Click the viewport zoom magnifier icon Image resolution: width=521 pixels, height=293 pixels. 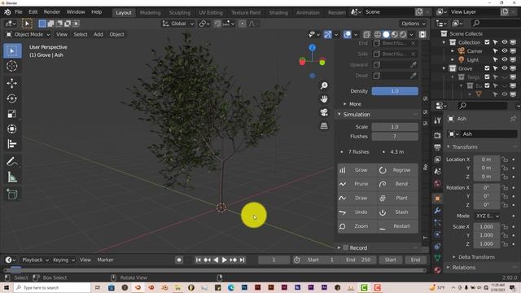[324, 85]
